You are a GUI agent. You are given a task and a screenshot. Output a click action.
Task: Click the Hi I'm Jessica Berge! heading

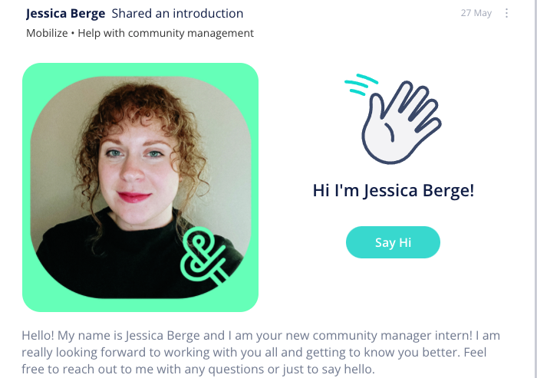tap(393, 190)
